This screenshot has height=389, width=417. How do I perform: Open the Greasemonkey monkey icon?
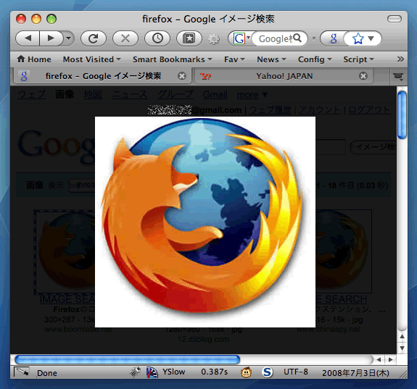coord(247,372)
